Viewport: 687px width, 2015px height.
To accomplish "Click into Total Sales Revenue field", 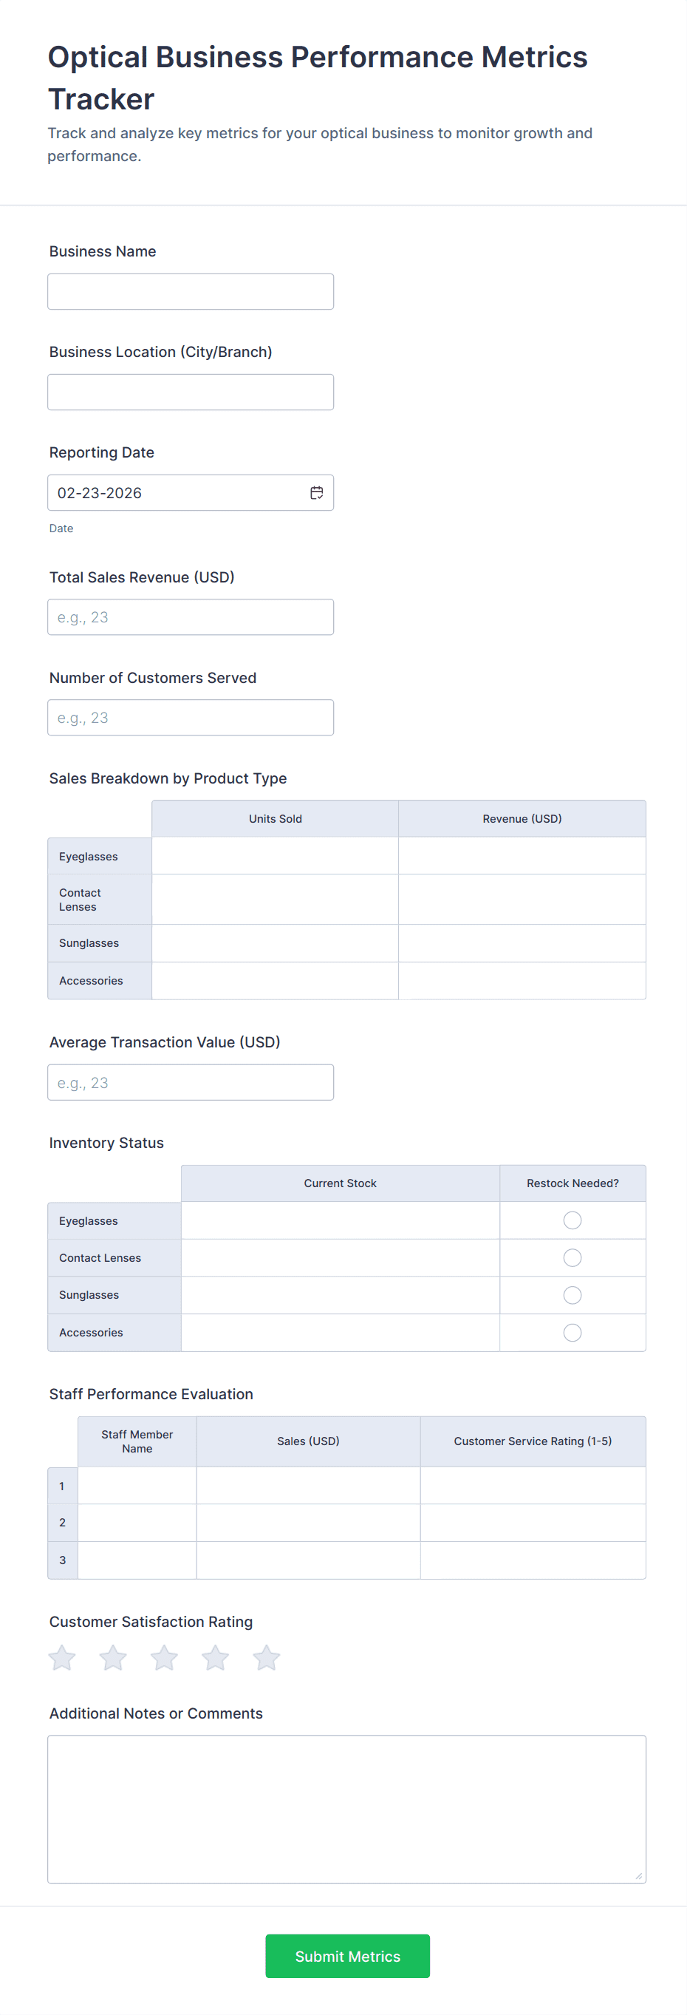I will [x=191, y=617].
